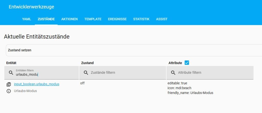Click the off state value of Urlaubs-Modus
Screen dimensions: 262x113
click(82, 83)
